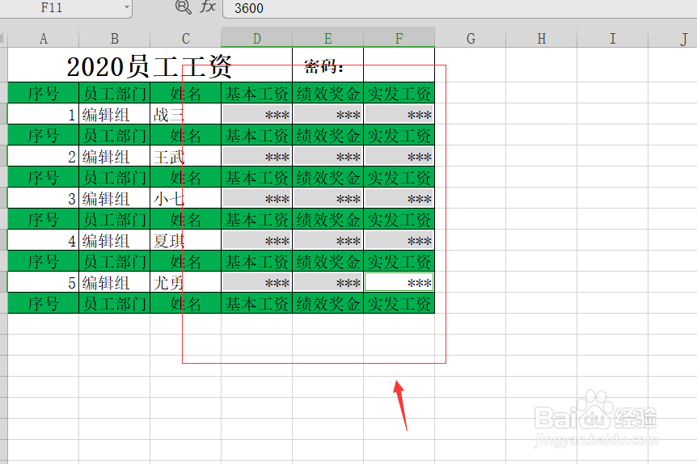Select the 编辑组 cell in row numbered 5
The image size is (697, 464).
tap(115, 282)
